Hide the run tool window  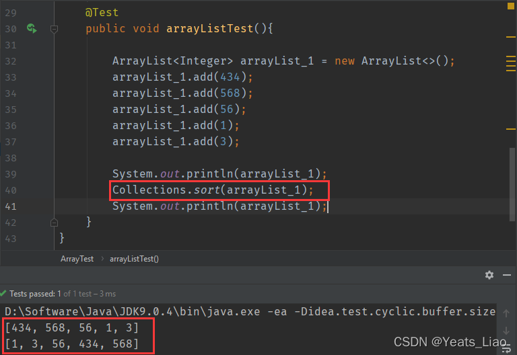(x=507, y=274)
